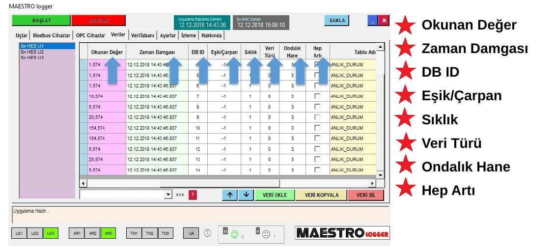Close the logger with red X button
The image size is (557, 252).
click(384, 20)
